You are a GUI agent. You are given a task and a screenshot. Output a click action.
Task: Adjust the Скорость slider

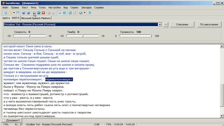pos(29,36)
